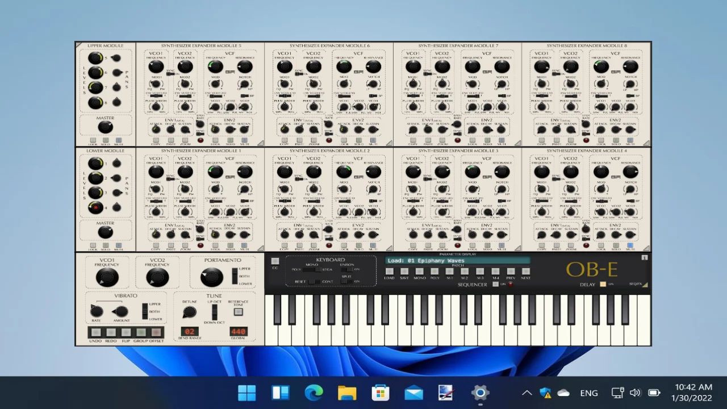The image size is (727, 409).
Task: Expand the SEQ/FX panel triangle
Action: [x=645, y=284]
